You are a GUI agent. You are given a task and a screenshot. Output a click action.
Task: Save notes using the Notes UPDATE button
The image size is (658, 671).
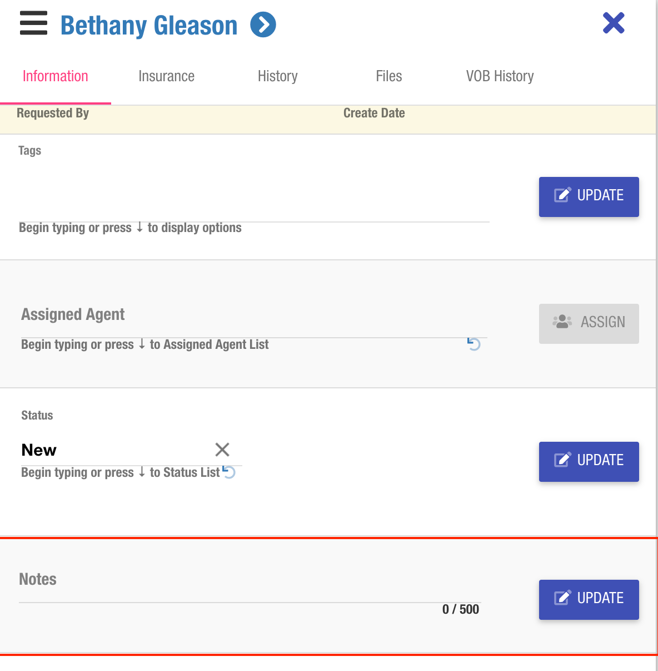[x=589, y=599]
